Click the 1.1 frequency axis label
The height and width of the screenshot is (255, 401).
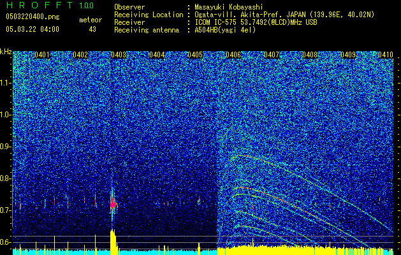pos(5,83)
